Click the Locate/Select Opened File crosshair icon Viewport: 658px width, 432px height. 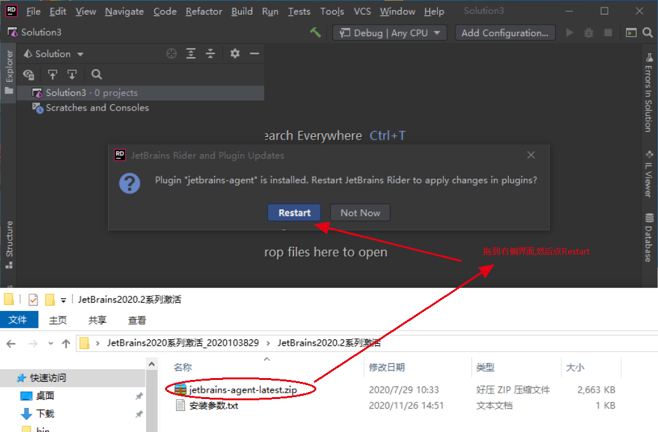171,54
